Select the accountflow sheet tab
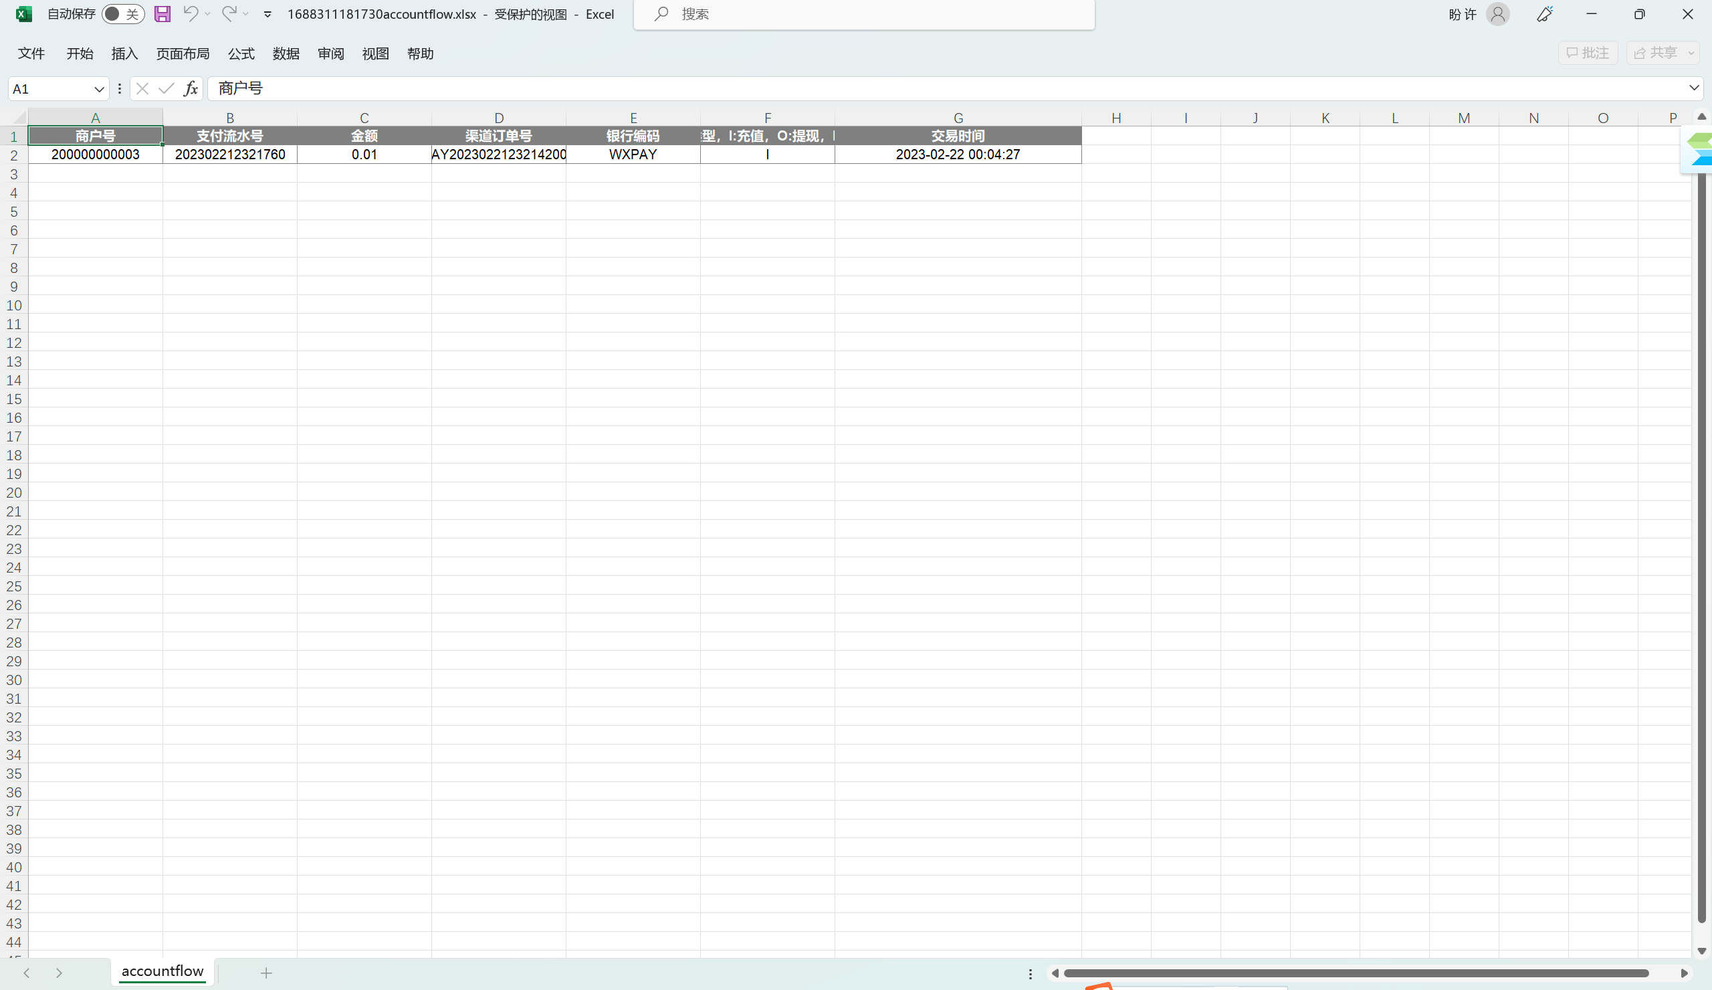The width and height of the screenshot is (1712, 990). 163,972
